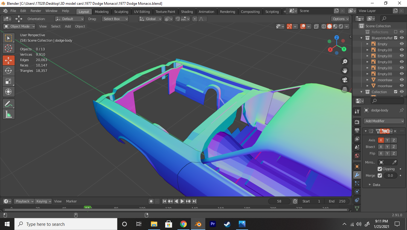The height and width of the screenshot is (230, 407).
Task: Open the Output properties tab
Action: pyautogui.click(x=357, y=130)
